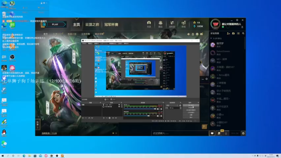
Task: Open Edge browser in taskbar
Action: [24, 156]
